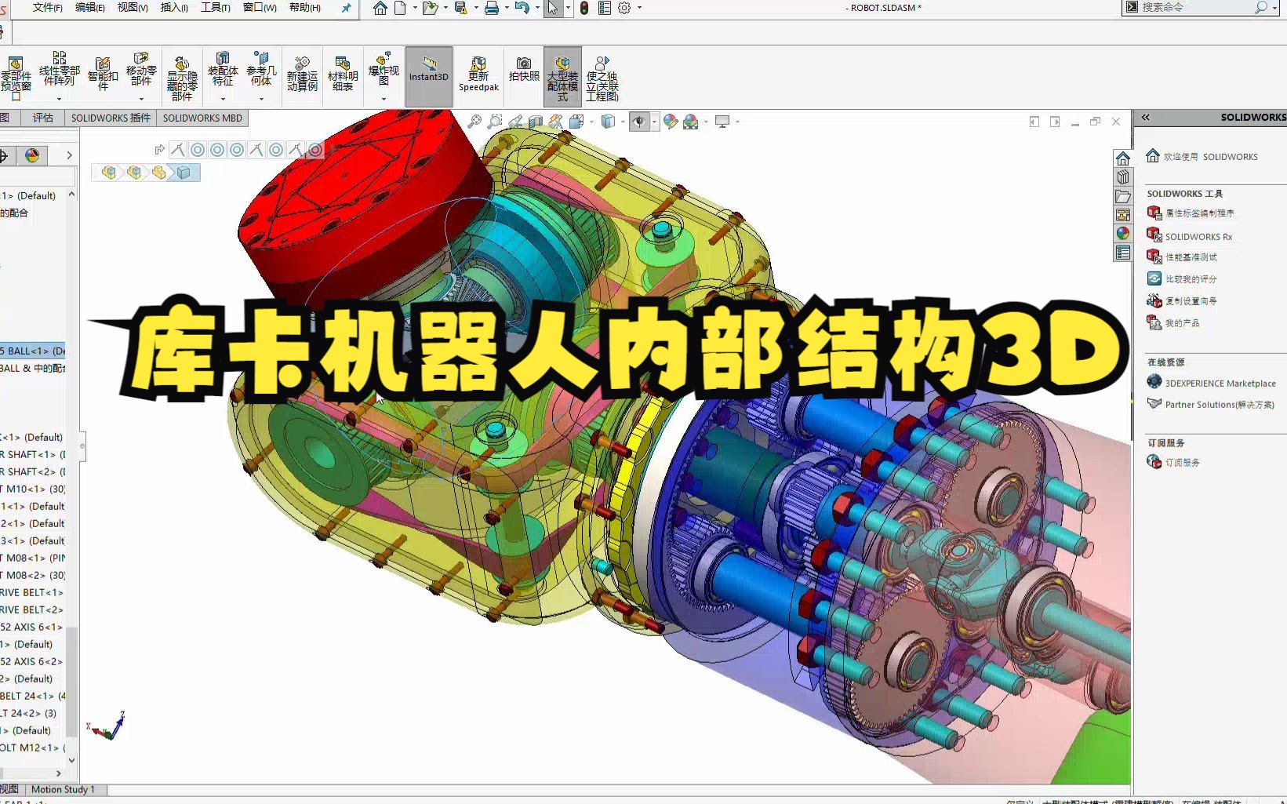Switch to 评估 tab
This screenshot has height=804, width=1287.
43,118
